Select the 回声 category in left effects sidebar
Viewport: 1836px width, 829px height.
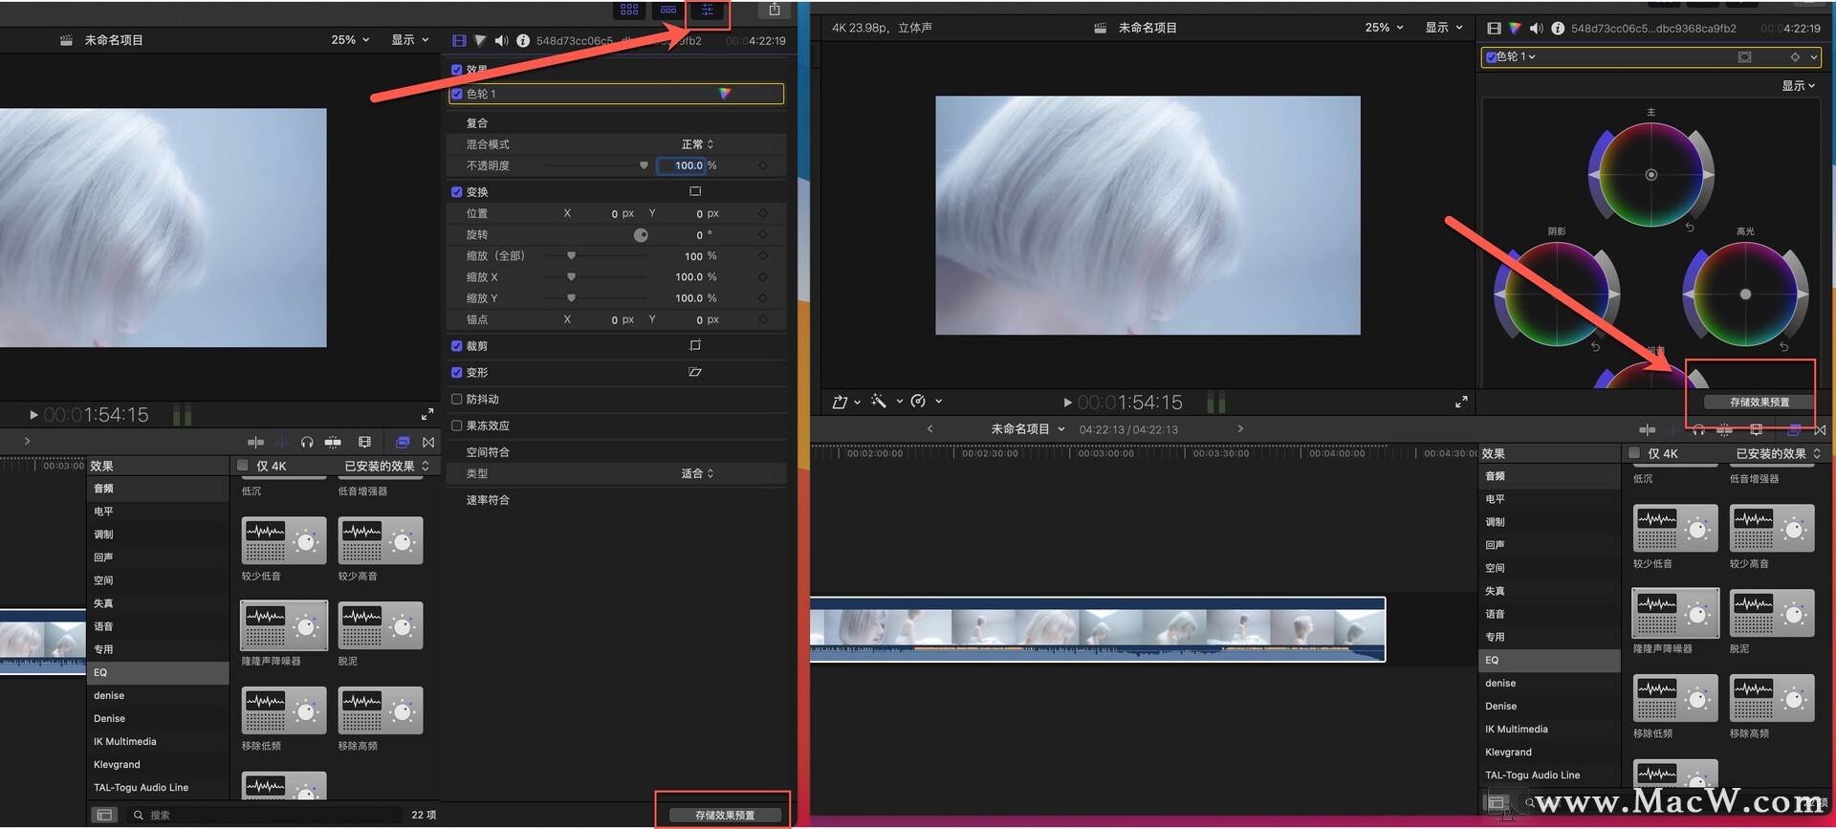point(158,557)
